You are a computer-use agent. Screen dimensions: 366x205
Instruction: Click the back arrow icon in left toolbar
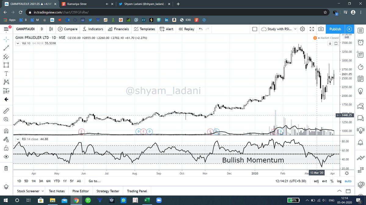[x=6, y=99]
